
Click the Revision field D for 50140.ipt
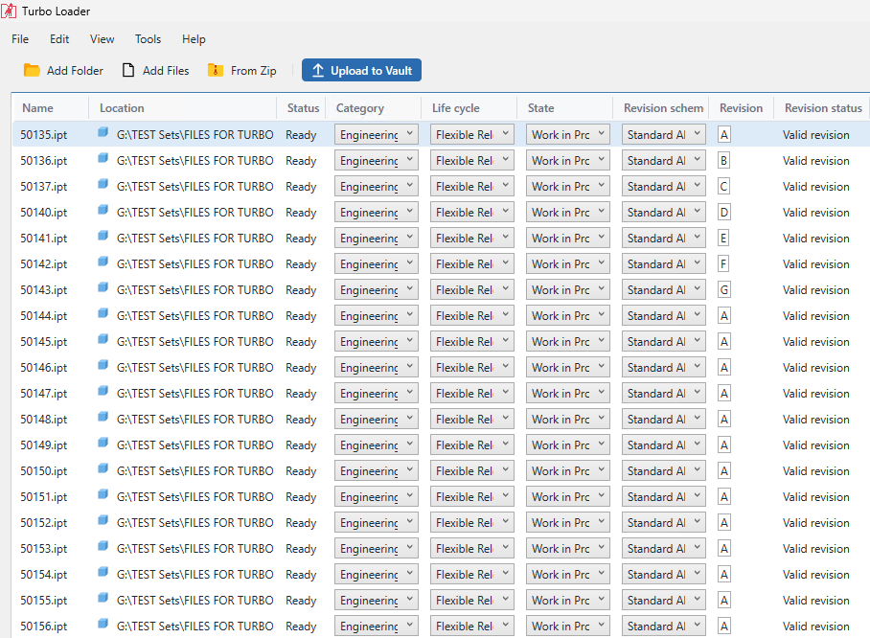click(723, 212)
